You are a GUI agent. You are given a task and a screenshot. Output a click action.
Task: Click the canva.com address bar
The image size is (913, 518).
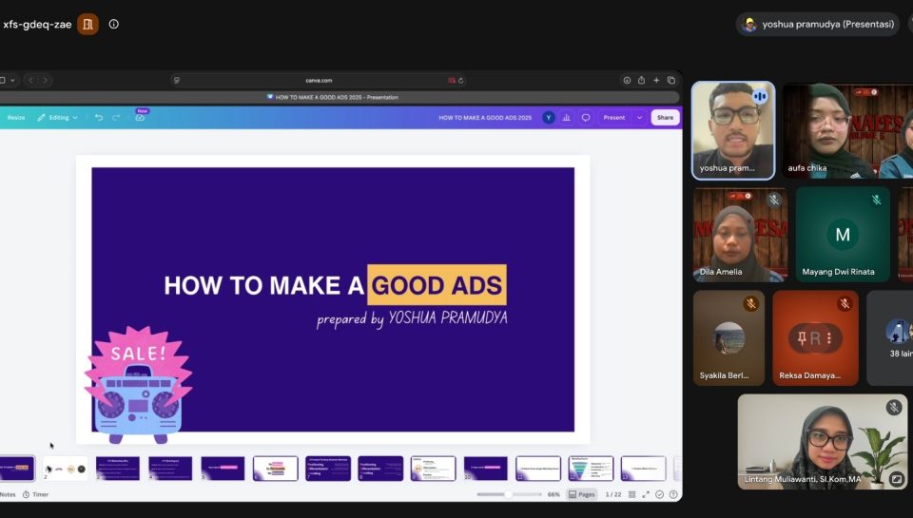319,81
